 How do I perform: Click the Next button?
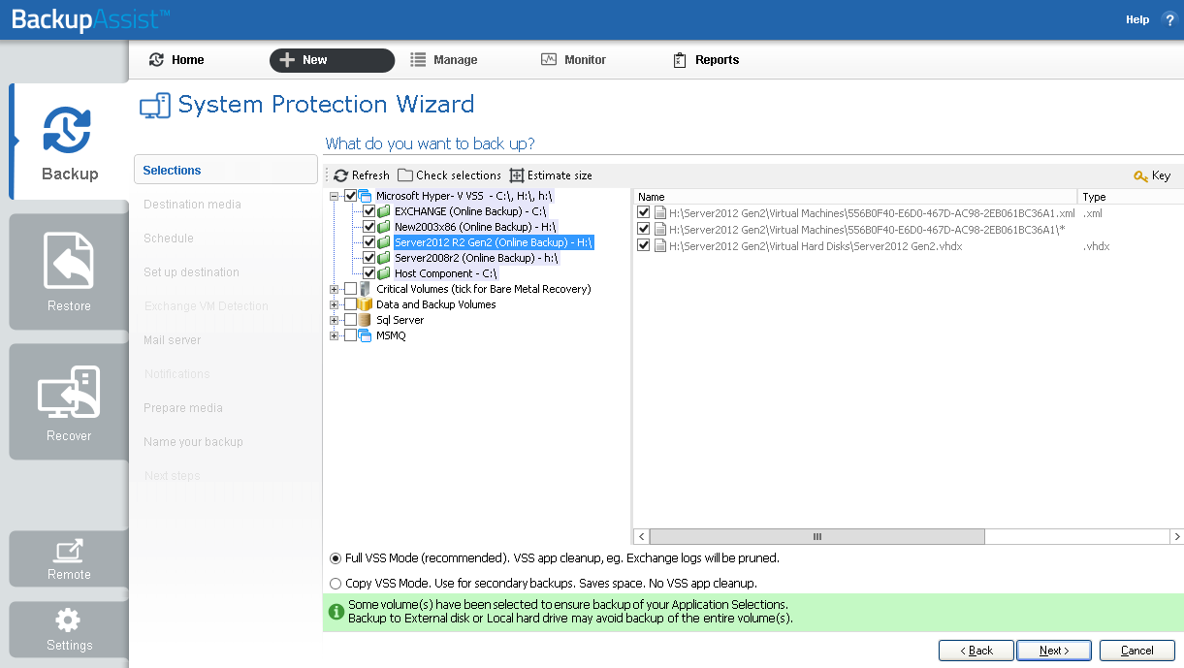tap(1054, 651)
